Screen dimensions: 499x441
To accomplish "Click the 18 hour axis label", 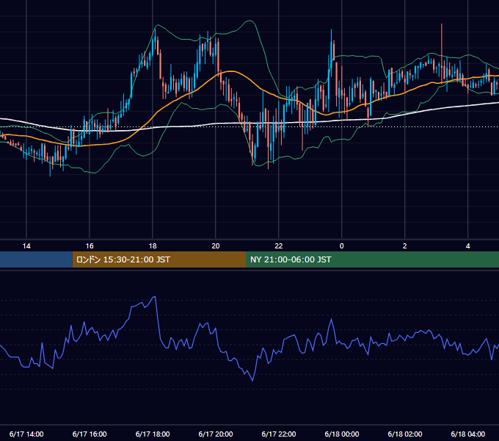I will [x=153, y=246].
